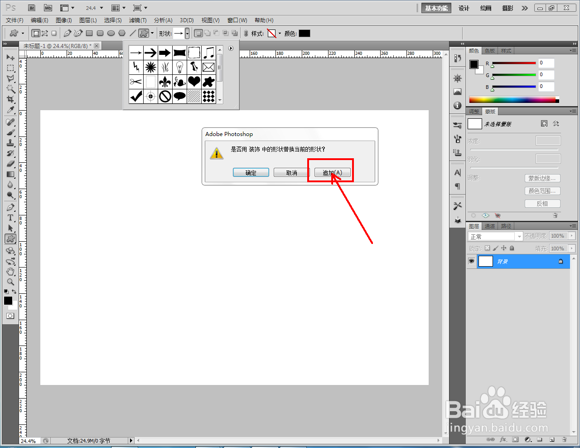Toggle Background layer visibility eye
Viewport: 580px width, 448px height.
(471, 261)
